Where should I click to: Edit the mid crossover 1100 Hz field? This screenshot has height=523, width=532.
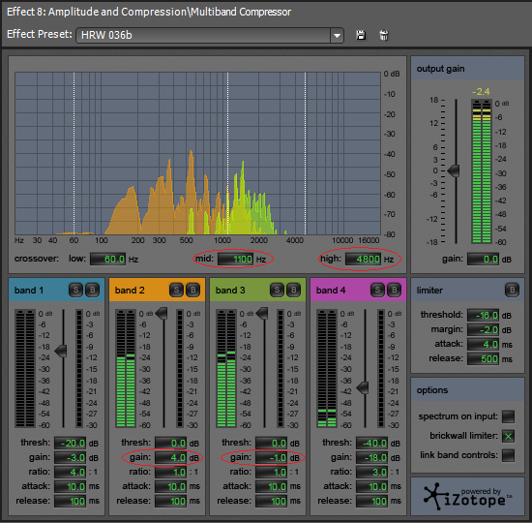[235, 260]
